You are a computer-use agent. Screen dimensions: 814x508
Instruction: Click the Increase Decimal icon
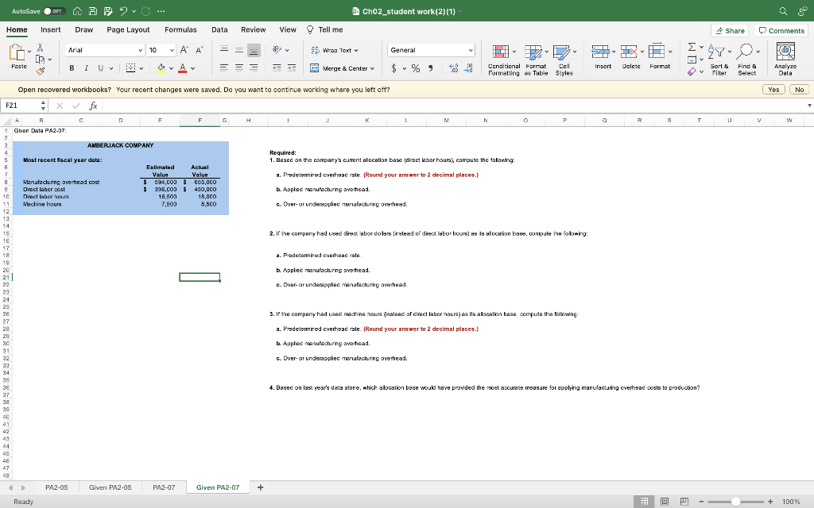click(453, 68)
